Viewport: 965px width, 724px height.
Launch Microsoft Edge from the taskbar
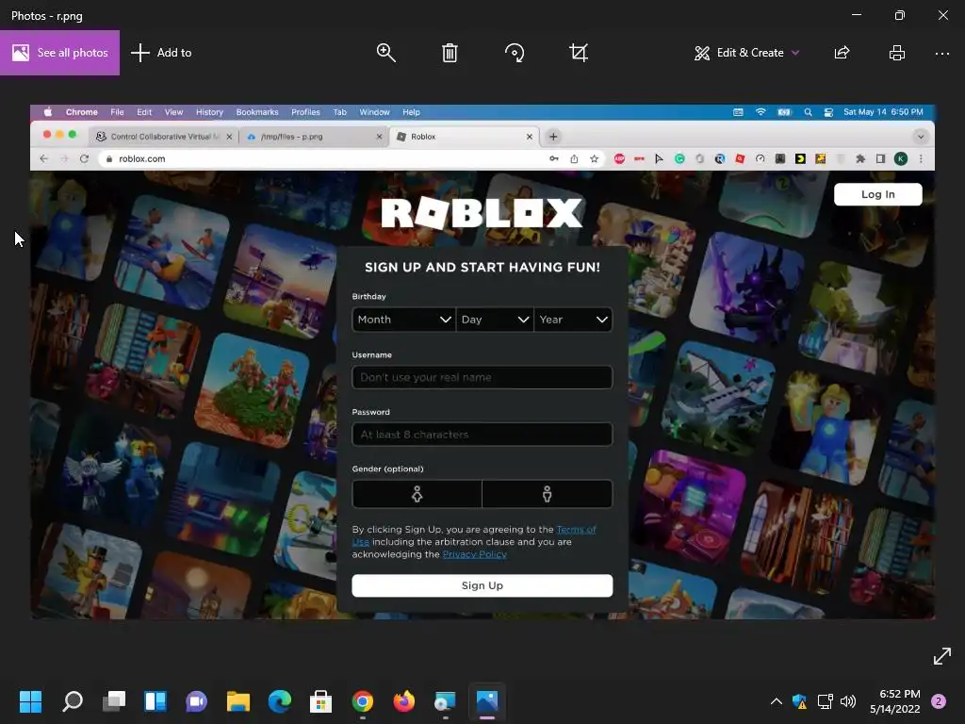tap(279, 701)
